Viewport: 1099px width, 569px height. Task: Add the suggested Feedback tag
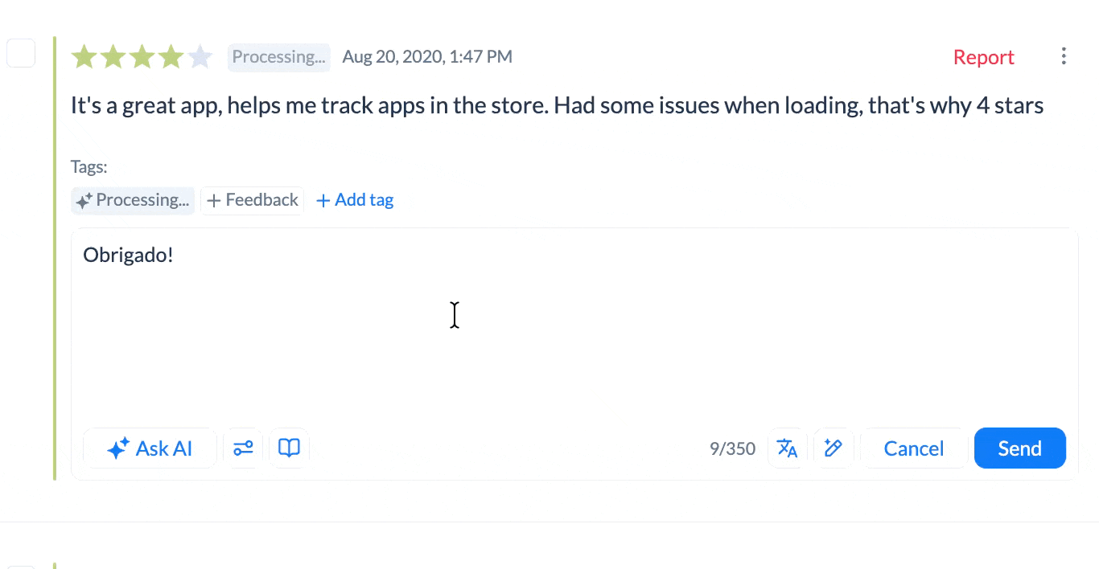pyautogui.click(x=253, y=200)
